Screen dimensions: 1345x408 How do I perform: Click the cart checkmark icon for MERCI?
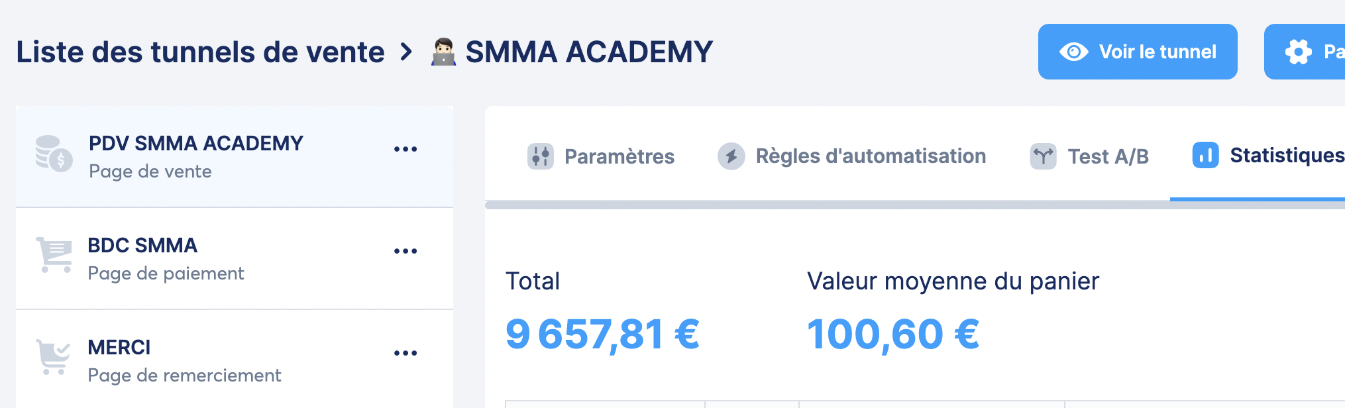point(54,357)
